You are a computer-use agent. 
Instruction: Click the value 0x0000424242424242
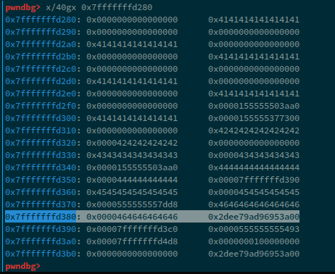(132, 143)
